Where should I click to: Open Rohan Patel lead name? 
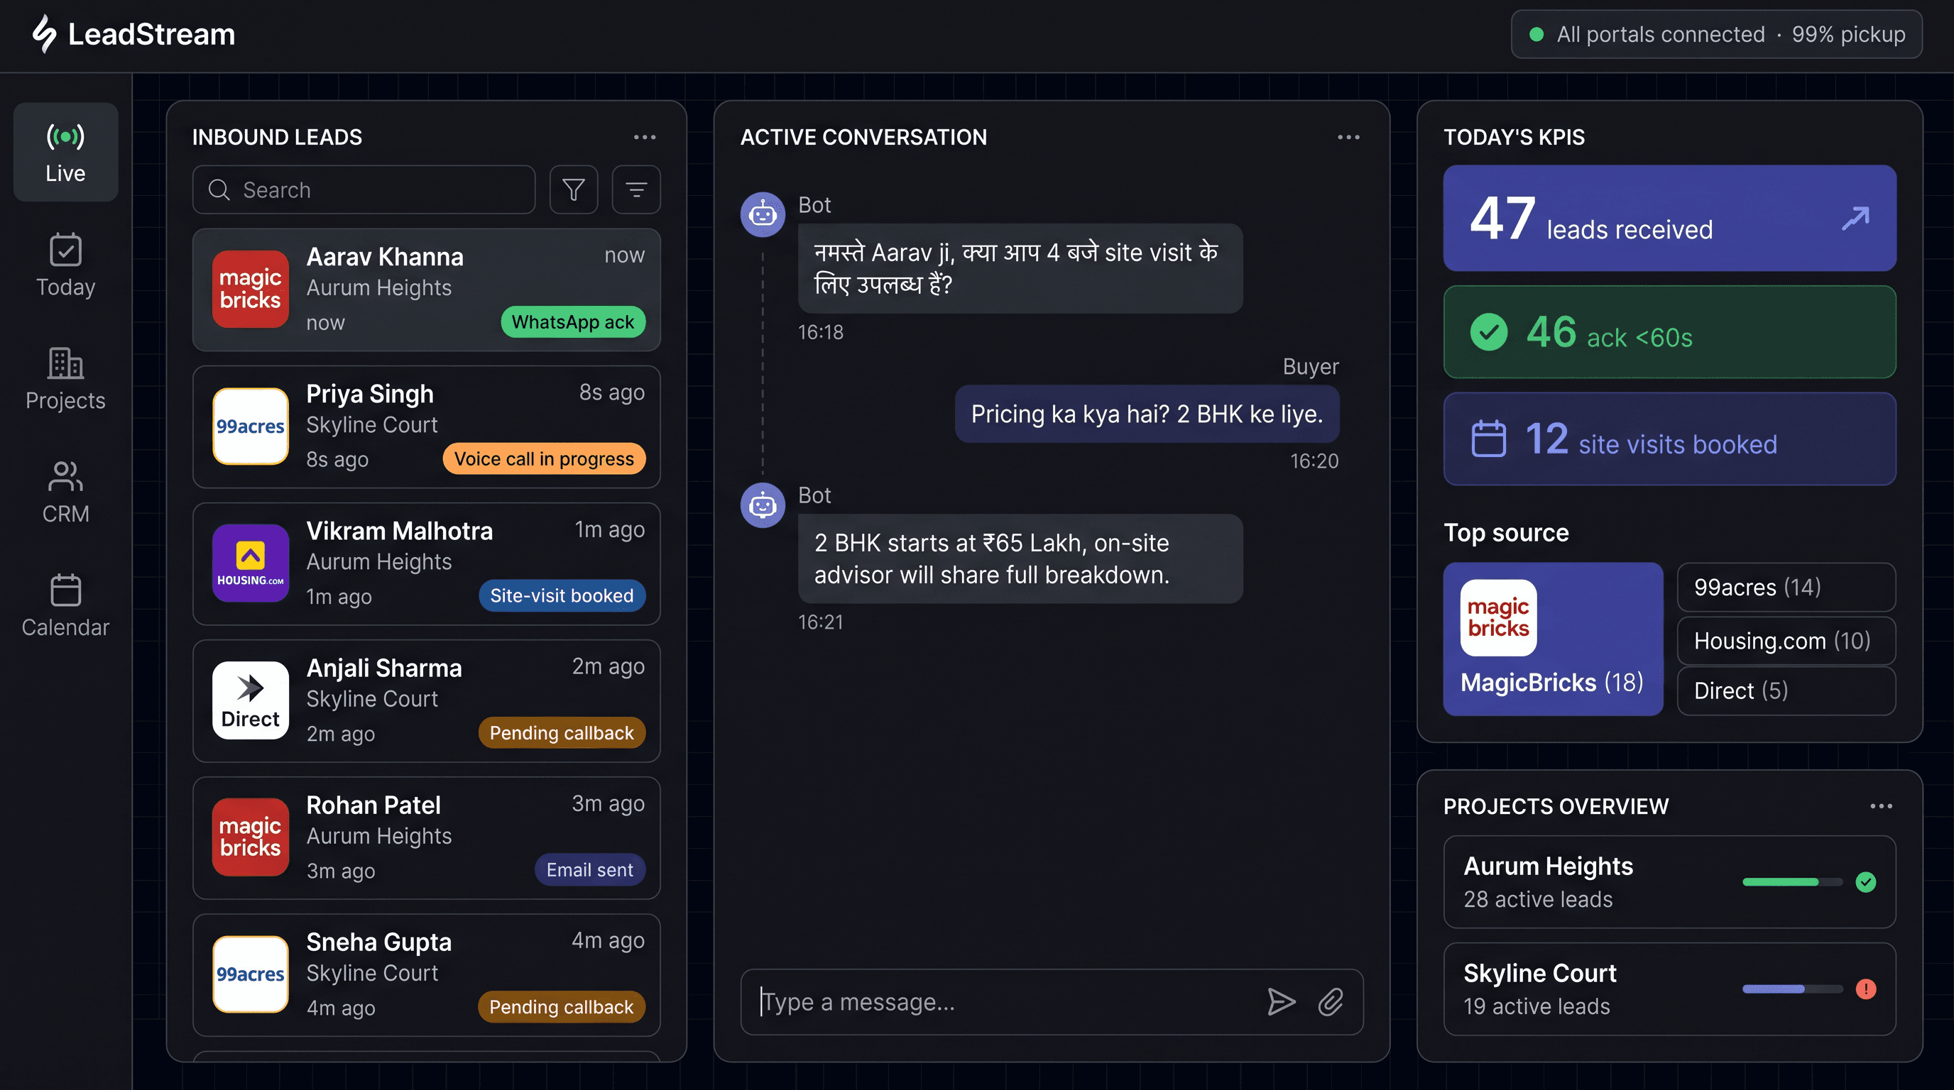point(373,805)
